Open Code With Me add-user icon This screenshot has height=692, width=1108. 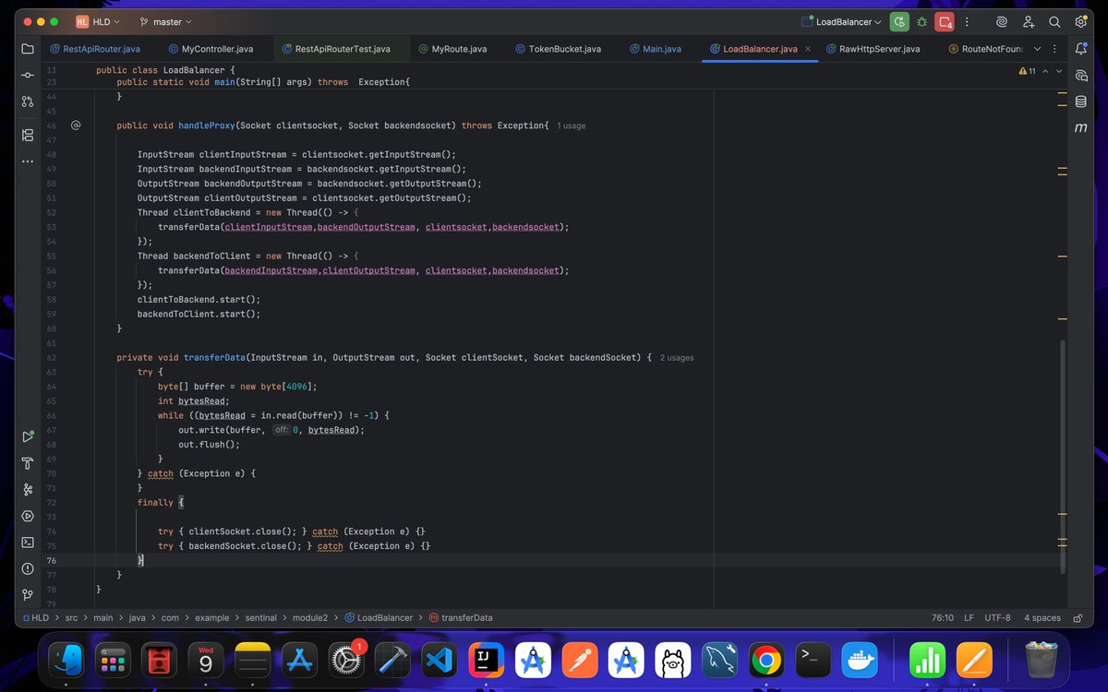[1029, 21]
